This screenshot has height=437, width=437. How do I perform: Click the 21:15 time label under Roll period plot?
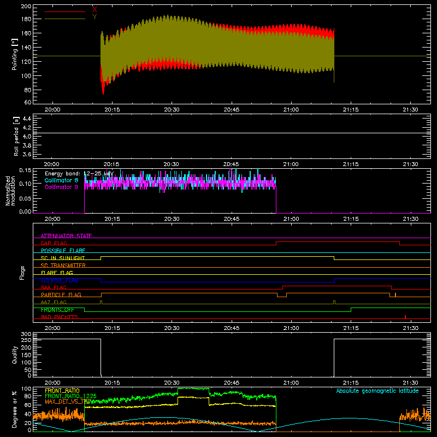coord(351,164)
